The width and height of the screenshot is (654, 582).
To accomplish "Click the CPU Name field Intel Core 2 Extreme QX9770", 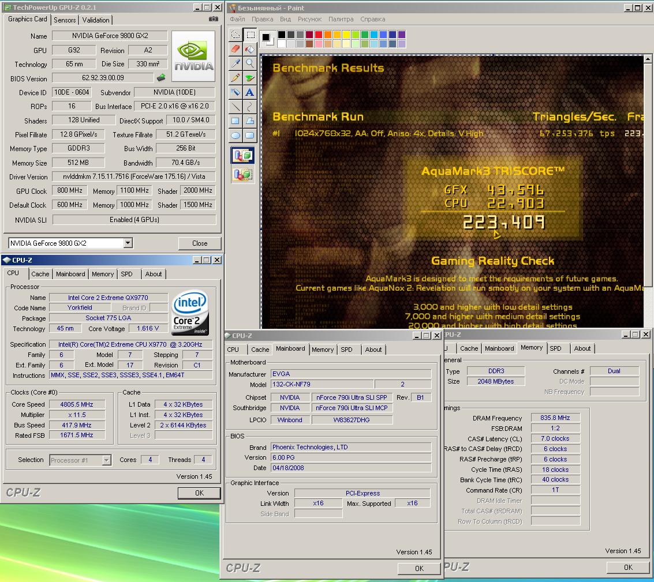I will tap(108, 298).
